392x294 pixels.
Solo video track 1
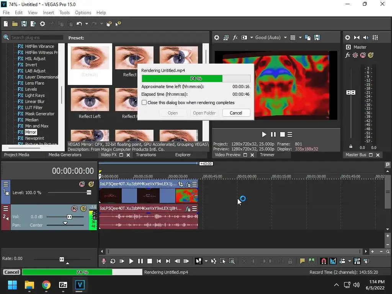[91, 184]
